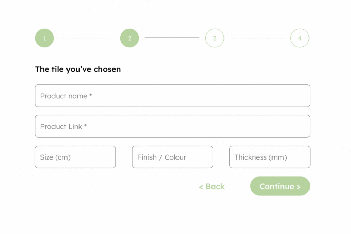Activate the Finish / Colour field
Viewport: 351px width, 234px height.
[x=172, y=157]
